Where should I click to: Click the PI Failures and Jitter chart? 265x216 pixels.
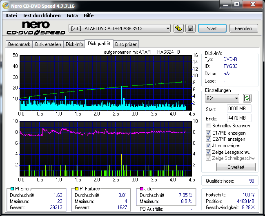click(x=106, y=148)
